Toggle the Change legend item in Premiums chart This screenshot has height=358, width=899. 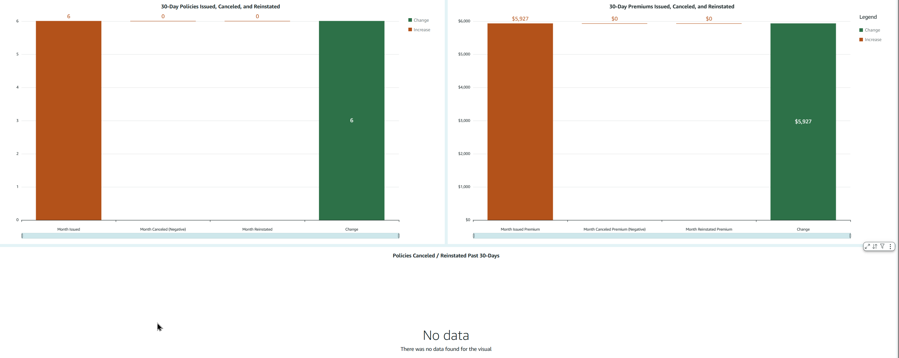point(872,30)
